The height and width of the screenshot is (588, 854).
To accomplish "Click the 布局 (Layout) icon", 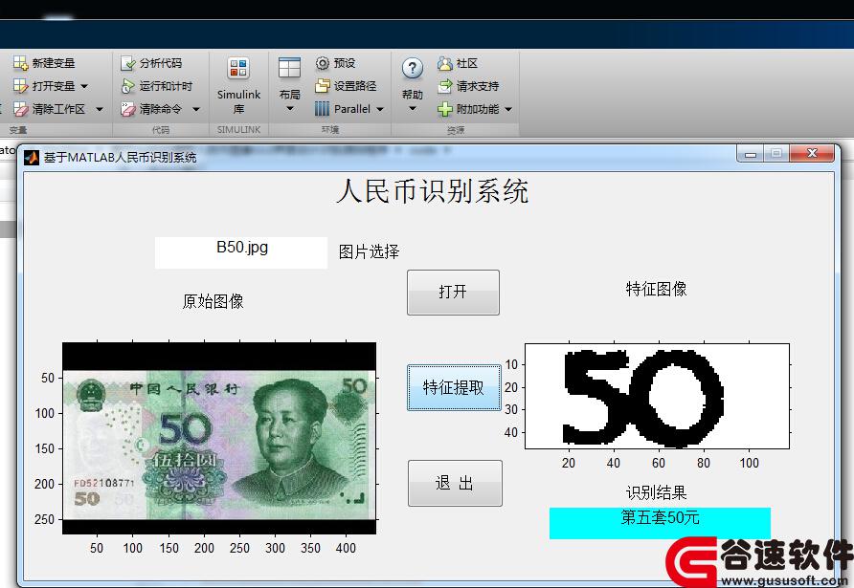I will pos(289,69).
